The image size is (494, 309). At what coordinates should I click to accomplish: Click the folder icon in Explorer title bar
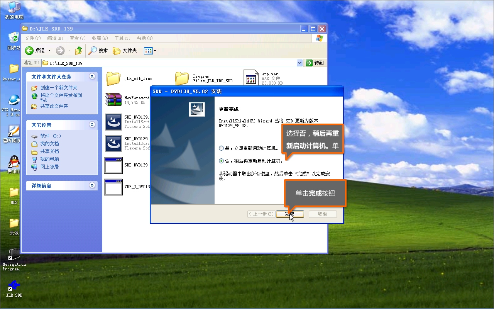coord(25,29)
